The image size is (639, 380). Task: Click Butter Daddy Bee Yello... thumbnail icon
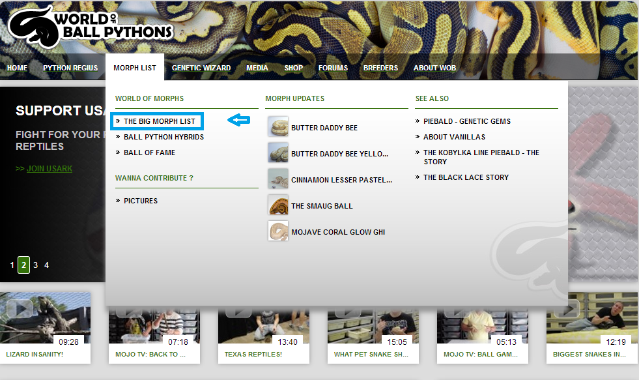click(278, 153)
